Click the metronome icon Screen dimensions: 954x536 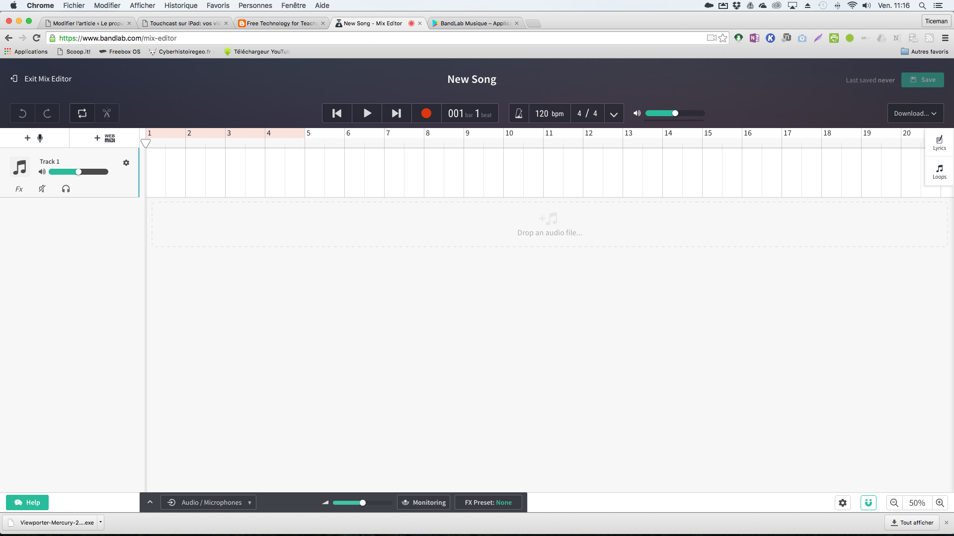point(519,113)
